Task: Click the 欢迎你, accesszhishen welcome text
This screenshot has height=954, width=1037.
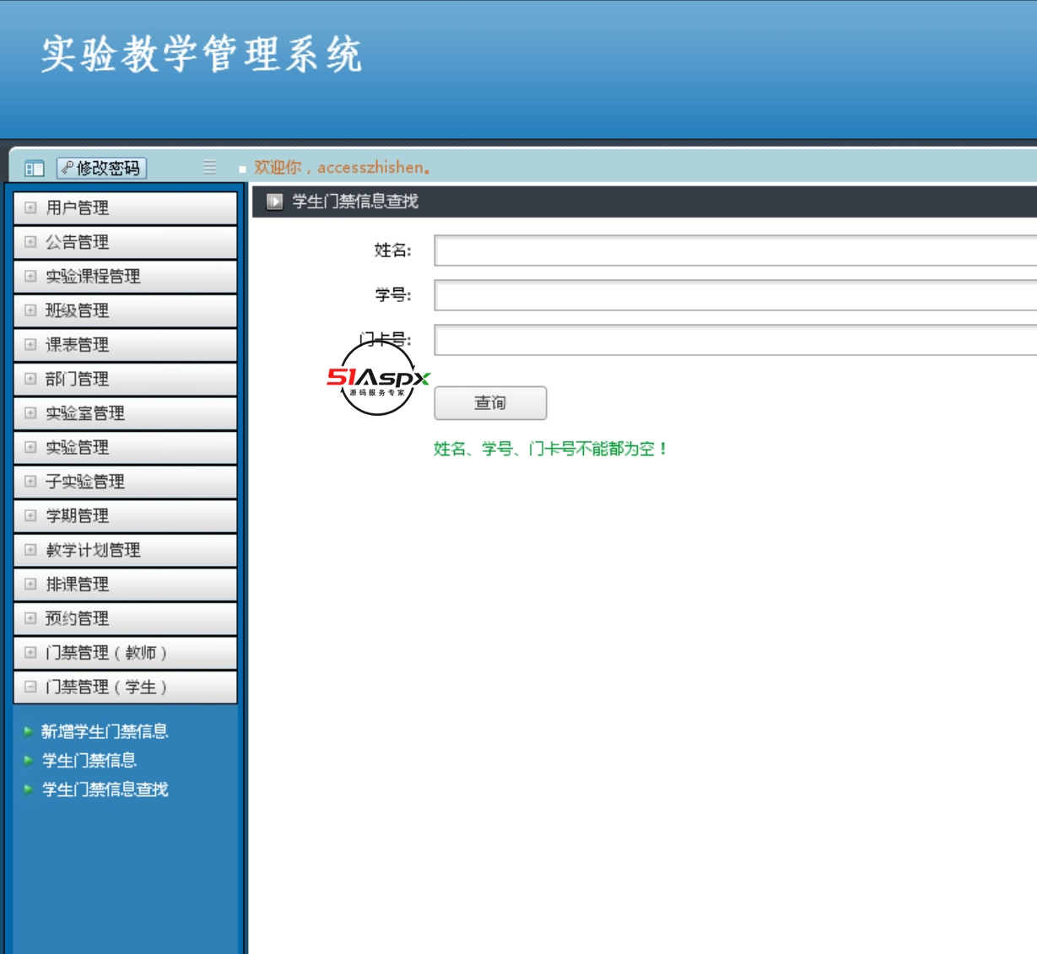Action: (343, 168)
